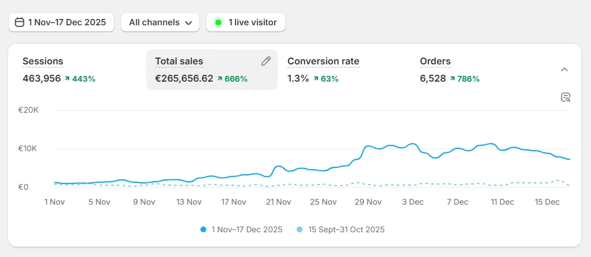Click the 786% orders increase indicator
This screenshot has width=591, height=257.
point(465,79)
